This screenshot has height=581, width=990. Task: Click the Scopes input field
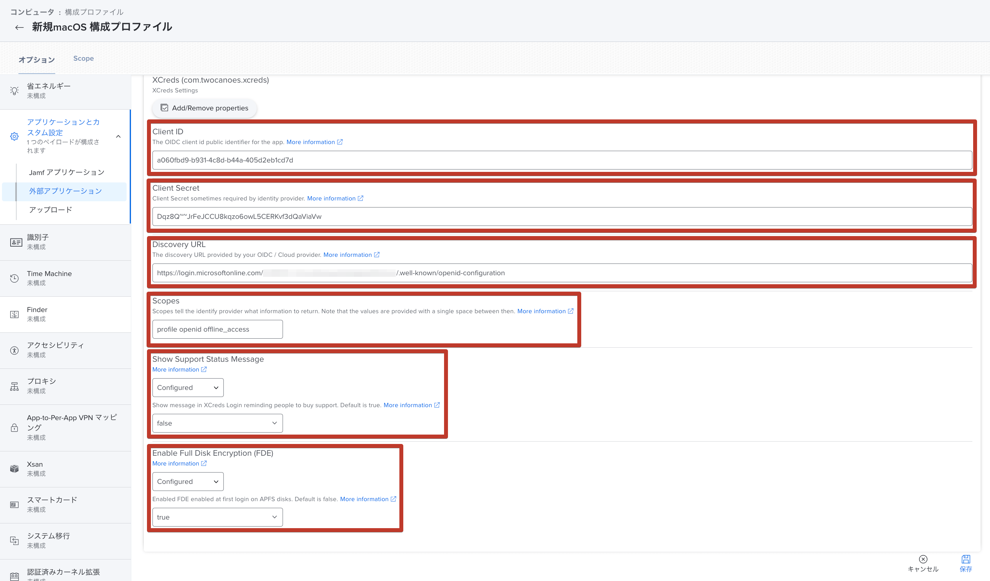pyautogui.click(x=217, y=329)
